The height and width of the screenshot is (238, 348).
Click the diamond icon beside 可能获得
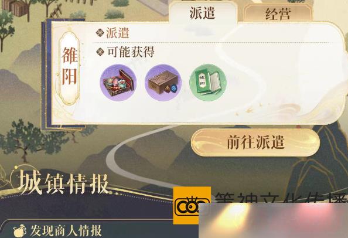coord(100,52)
